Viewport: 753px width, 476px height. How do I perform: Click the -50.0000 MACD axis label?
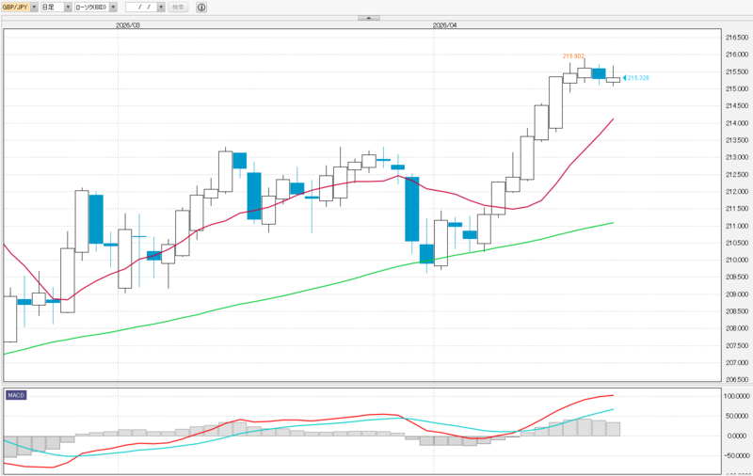[737, 455]
